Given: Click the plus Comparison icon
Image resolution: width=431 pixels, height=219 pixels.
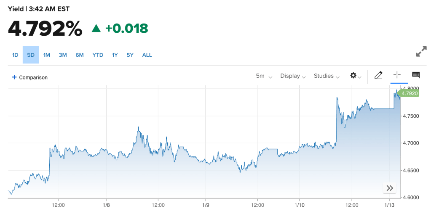Looking at the screenshot, I should pyautogui.click(x=14, y=77).
